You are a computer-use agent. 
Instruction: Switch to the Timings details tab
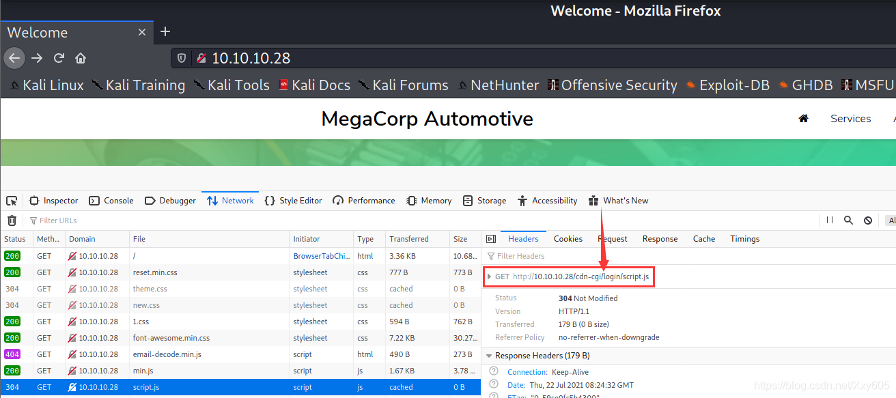[x=744, y=239]
